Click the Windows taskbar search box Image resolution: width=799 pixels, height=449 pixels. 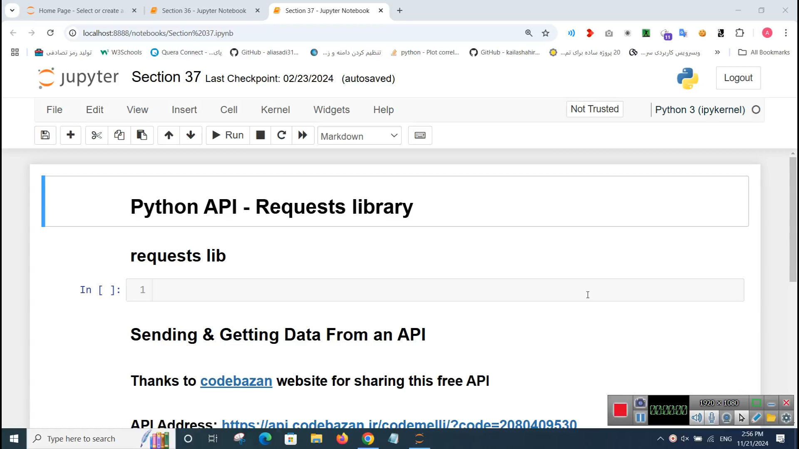coord(101,439)
